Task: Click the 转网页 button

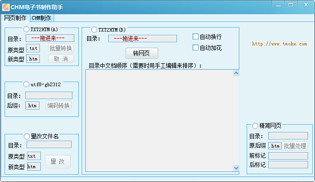Action: 142,53
